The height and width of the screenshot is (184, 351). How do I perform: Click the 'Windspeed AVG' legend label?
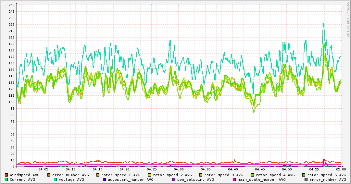[x=24, y=175]
